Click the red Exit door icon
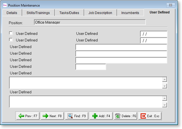 click(x=143, y=116)
